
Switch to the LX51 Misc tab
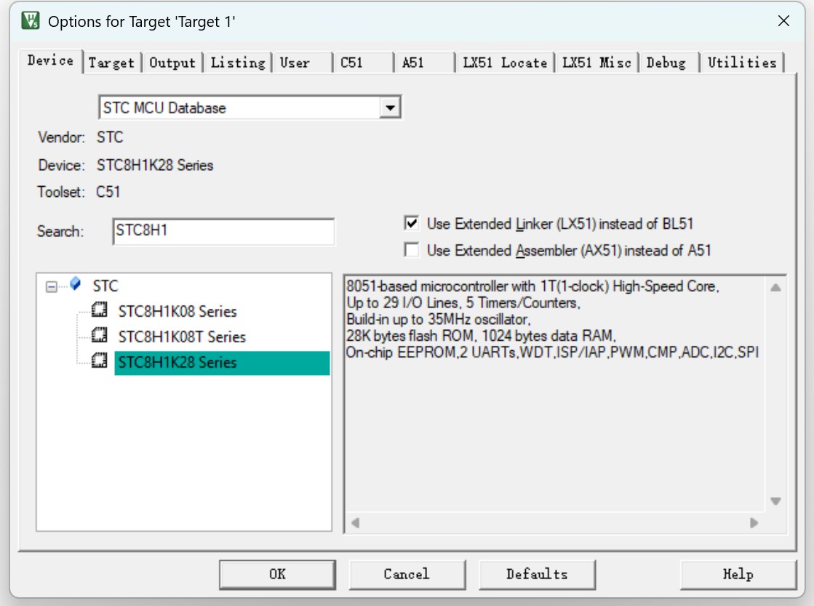597,62
